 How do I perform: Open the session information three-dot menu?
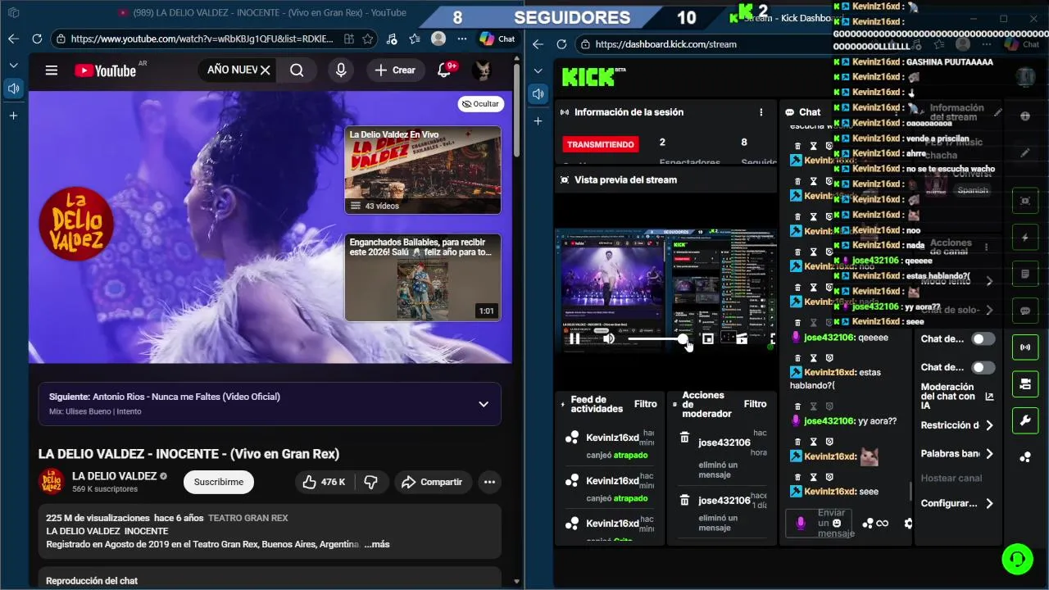pos(761,112)
